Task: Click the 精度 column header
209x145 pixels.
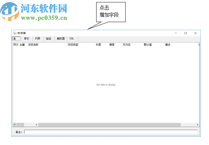Action: point(115,44)
